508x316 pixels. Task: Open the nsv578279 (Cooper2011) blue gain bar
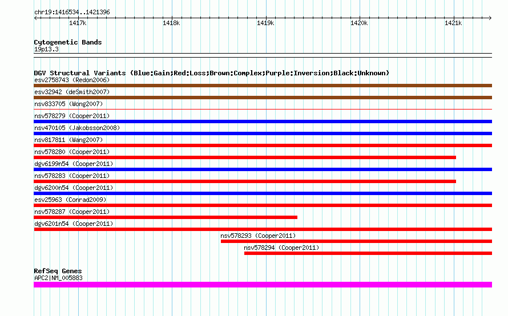click(263, 121)
